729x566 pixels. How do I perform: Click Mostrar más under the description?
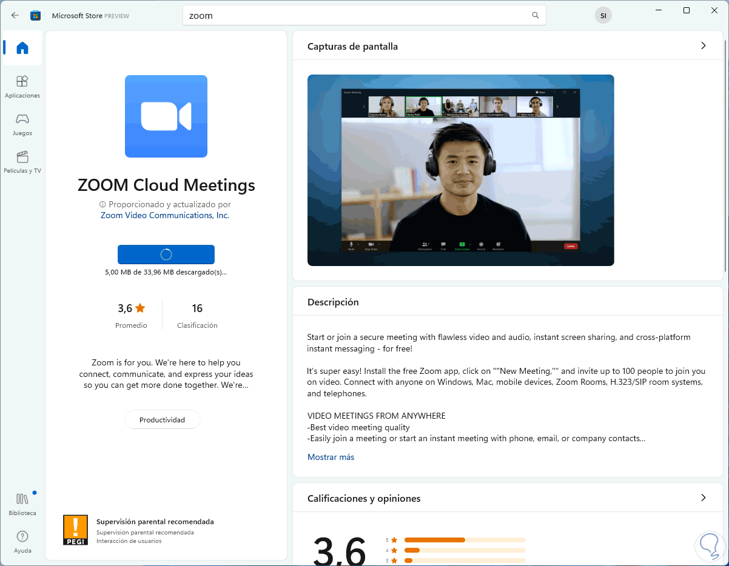pyautogui.click(x=331, y=457)
